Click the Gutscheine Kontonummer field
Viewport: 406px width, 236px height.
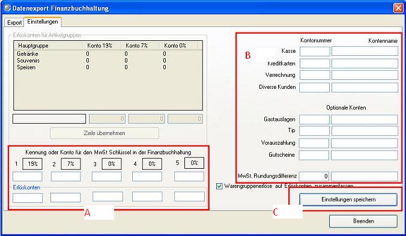click(314, 156)
